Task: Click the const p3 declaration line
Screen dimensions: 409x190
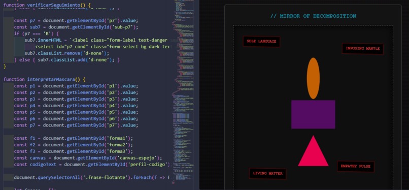Action: coord(76,99)
